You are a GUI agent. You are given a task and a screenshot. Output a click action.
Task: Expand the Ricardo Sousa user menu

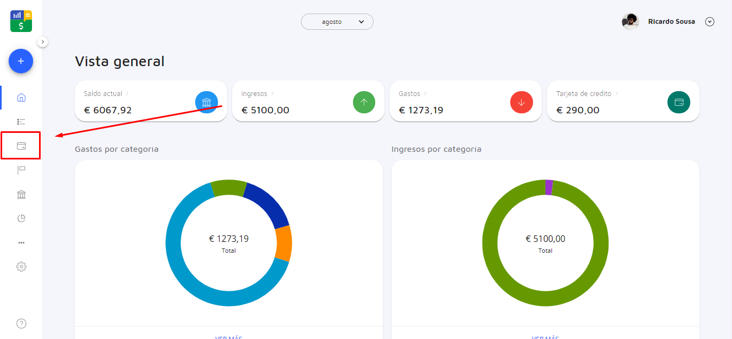click(x=710, y=22)
